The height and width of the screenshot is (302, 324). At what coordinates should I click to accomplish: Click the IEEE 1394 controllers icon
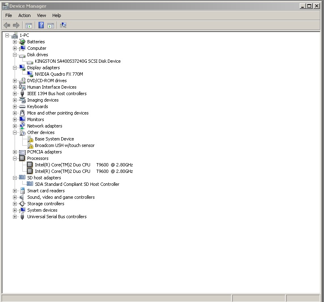pos(22,94)
